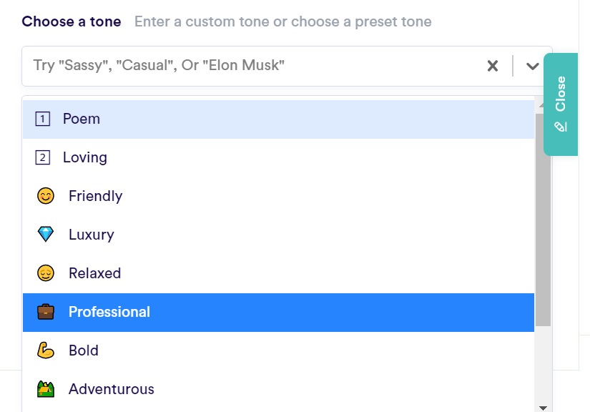
Task: Choose the Loving tone option
Action: pyautogui.click(x=85, y=157)
